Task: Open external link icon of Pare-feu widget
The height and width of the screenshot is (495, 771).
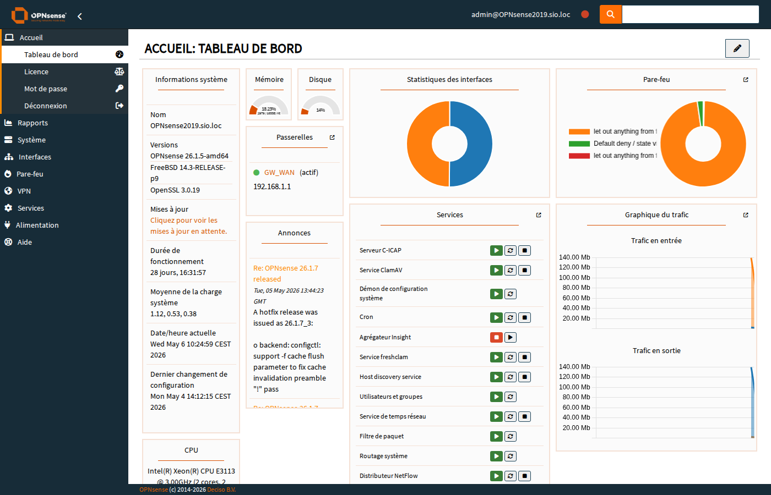Action: [746, 80]
